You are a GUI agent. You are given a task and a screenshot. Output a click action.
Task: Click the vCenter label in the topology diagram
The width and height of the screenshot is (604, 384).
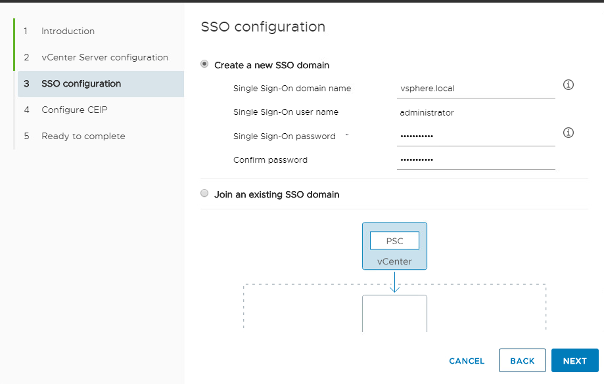click(x=394, y=261)
